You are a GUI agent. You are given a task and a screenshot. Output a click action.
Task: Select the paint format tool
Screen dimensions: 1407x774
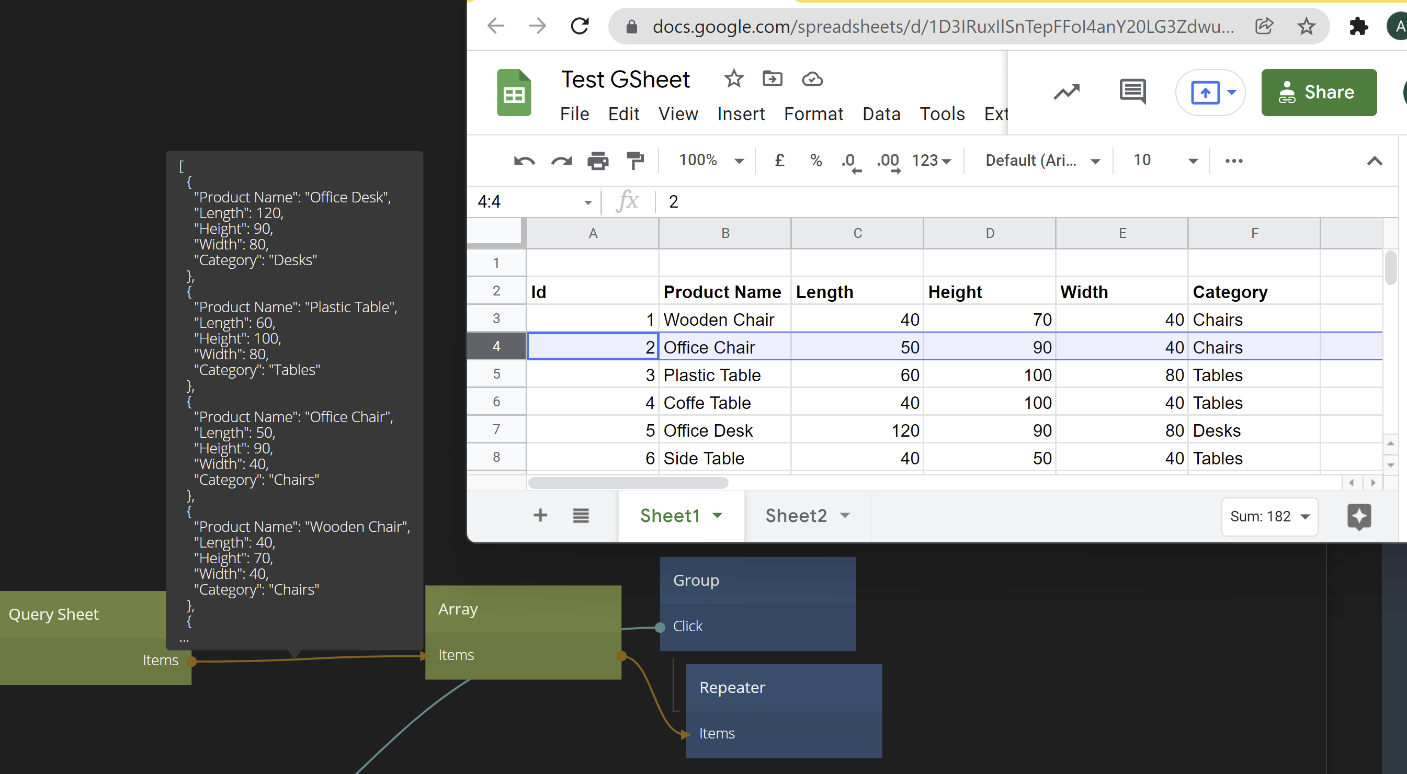point(634,161)
